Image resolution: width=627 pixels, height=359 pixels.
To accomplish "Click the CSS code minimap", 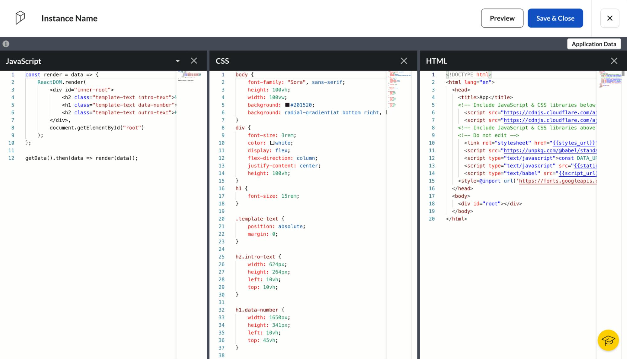I will (399, 89).
